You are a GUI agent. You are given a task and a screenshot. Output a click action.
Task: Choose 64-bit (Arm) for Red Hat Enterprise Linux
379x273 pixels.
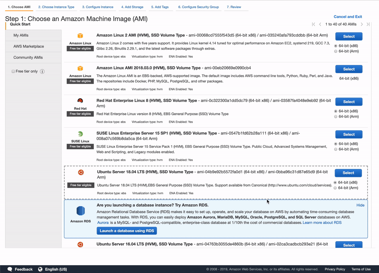tap(335, 116)
